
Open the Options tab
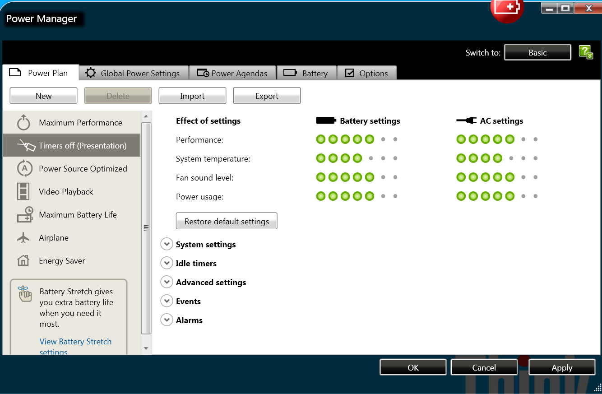click(x=367, y=73)
